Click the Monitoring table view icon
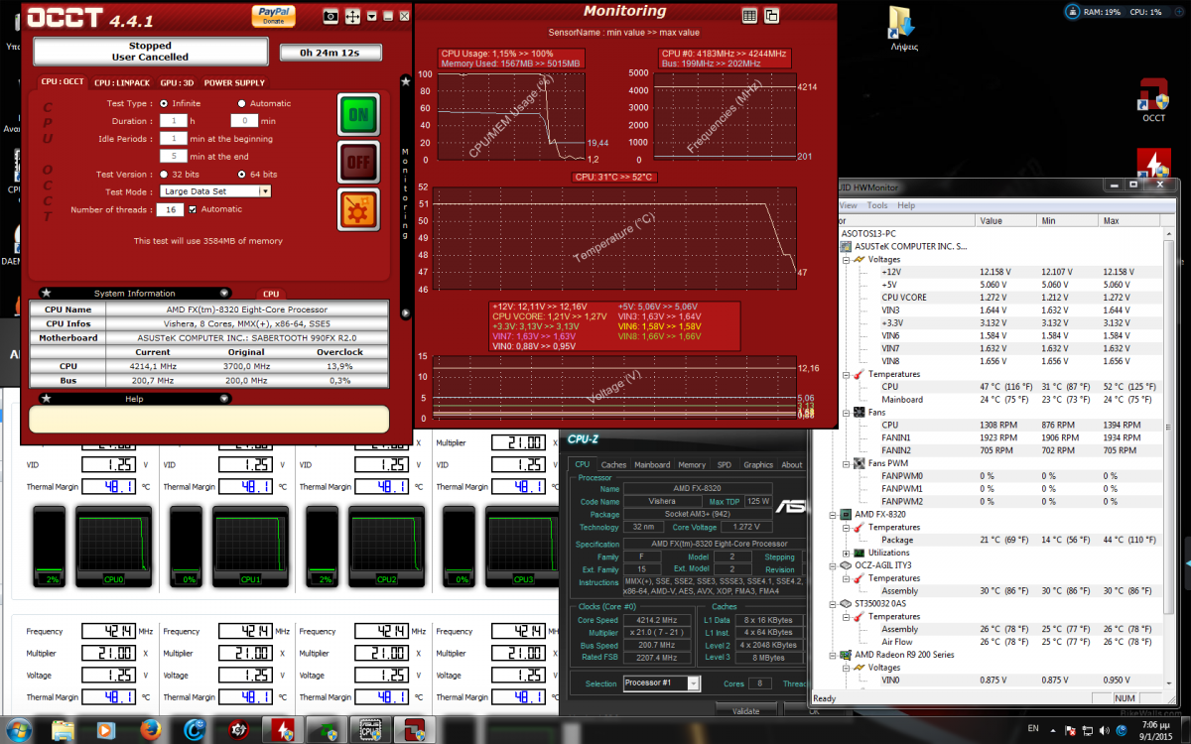1191x744 pixels. pos(749,15)
